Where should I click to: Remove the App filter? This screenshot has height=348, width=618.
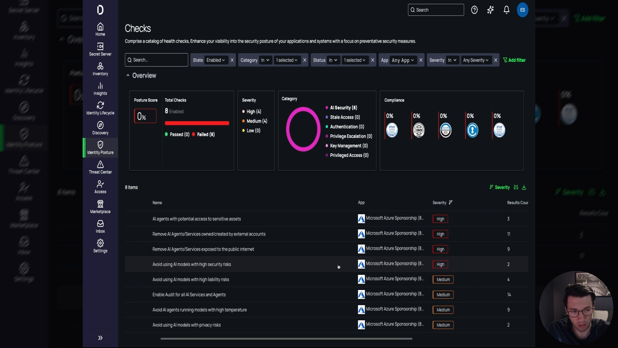(421, 60)
